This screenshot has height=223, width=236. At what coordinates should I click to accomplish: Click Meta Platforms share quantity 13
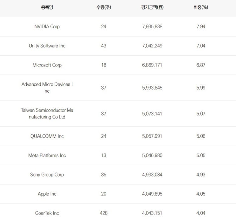click(104, 155)
